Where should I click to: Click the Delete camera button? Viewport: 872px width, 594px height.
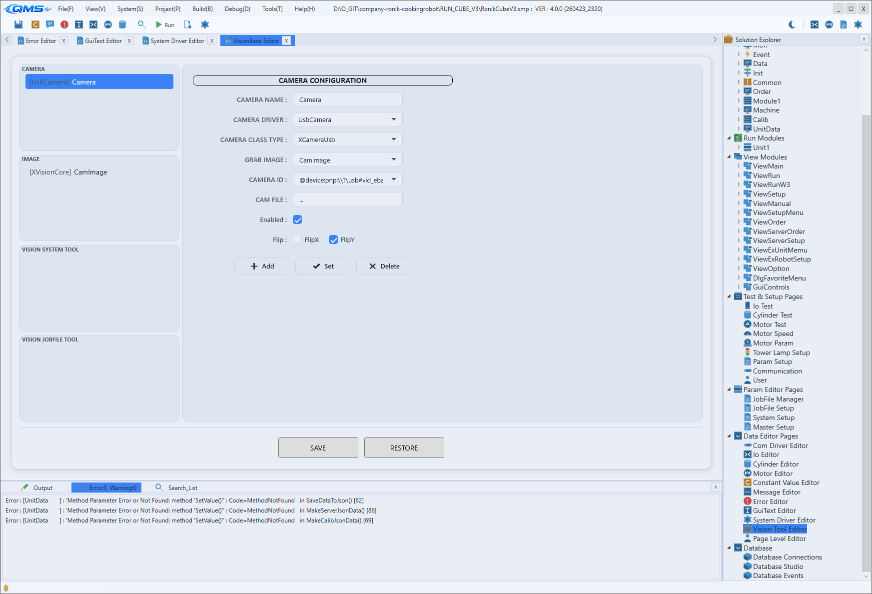[x=384, y=266]
